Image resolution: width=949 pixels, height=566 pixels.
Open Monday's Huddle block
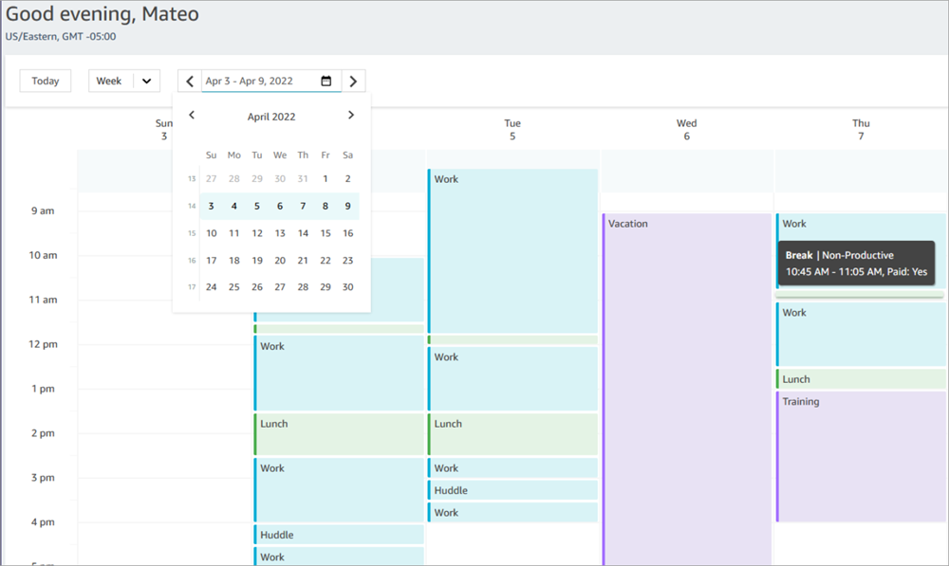click(x=339, y=535)
